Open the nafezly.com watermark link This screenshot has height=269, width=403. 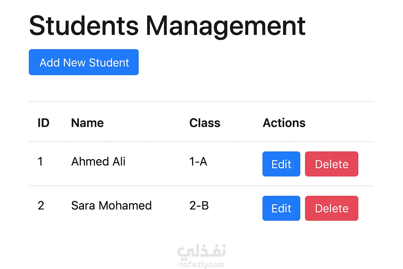click(201, 265)
